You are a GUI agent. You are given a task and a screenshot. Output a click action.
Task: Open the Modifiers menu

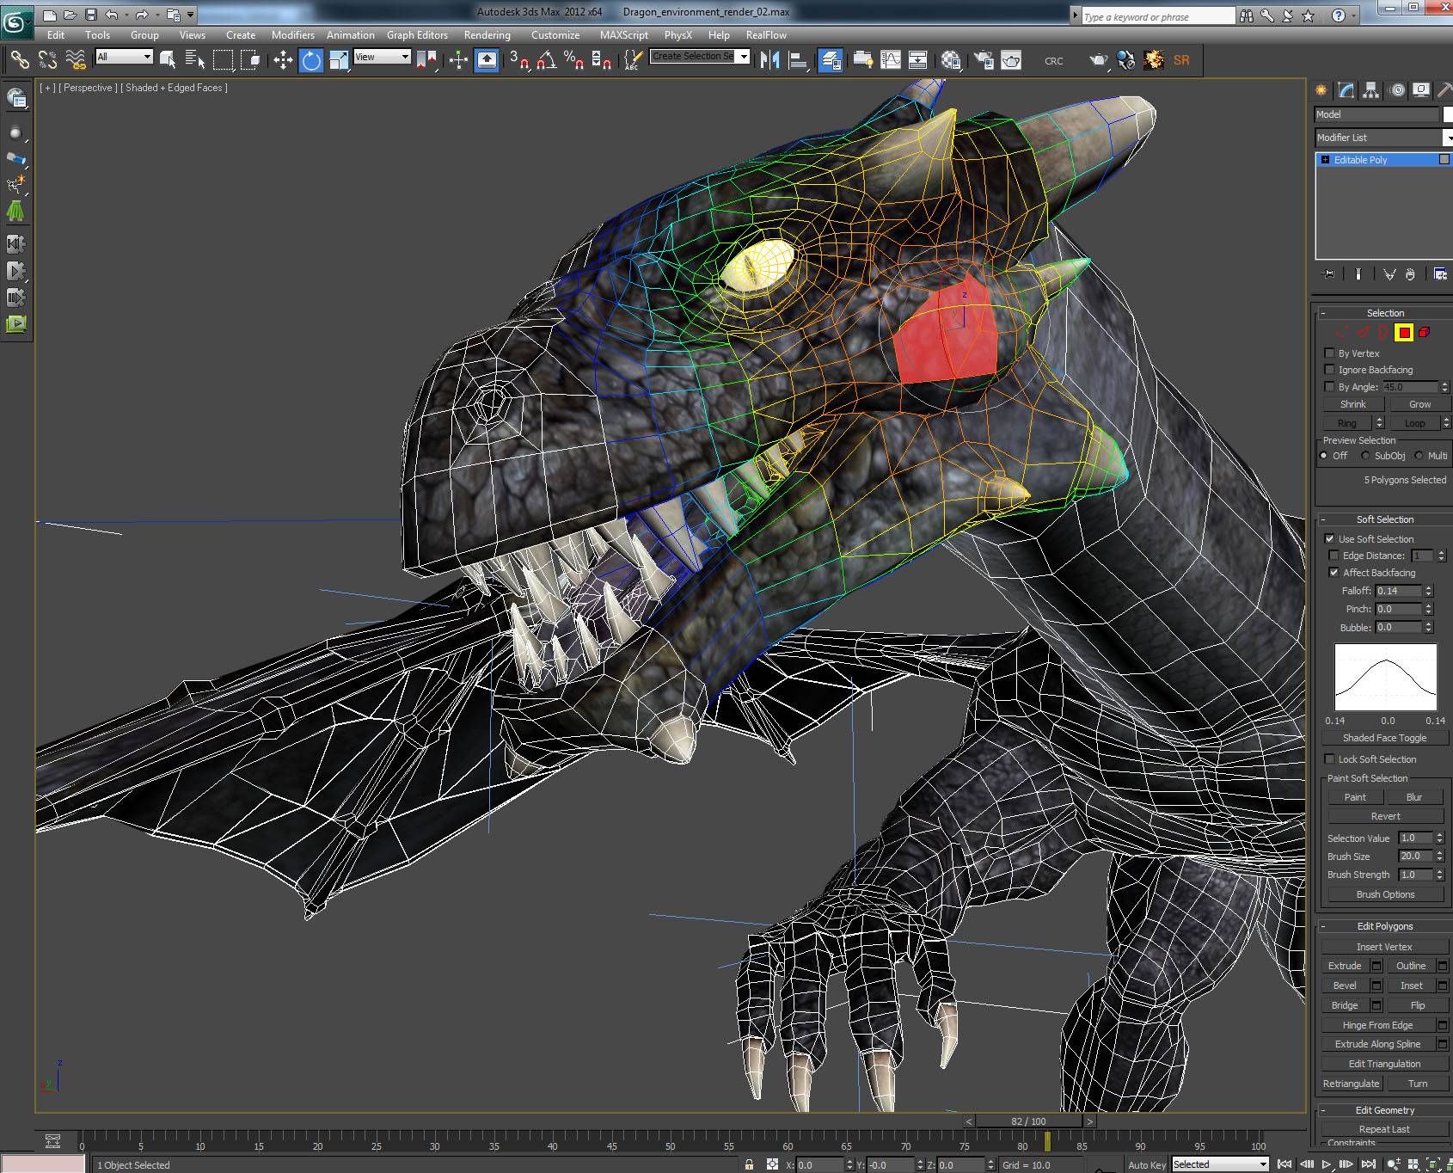point(292,35)
